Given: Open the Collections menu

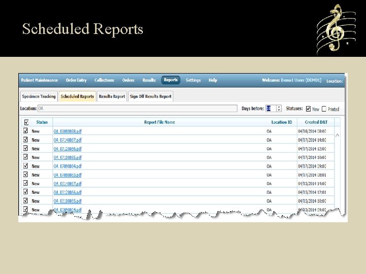Looking at the screenshot, I should (x=104, y=80).
